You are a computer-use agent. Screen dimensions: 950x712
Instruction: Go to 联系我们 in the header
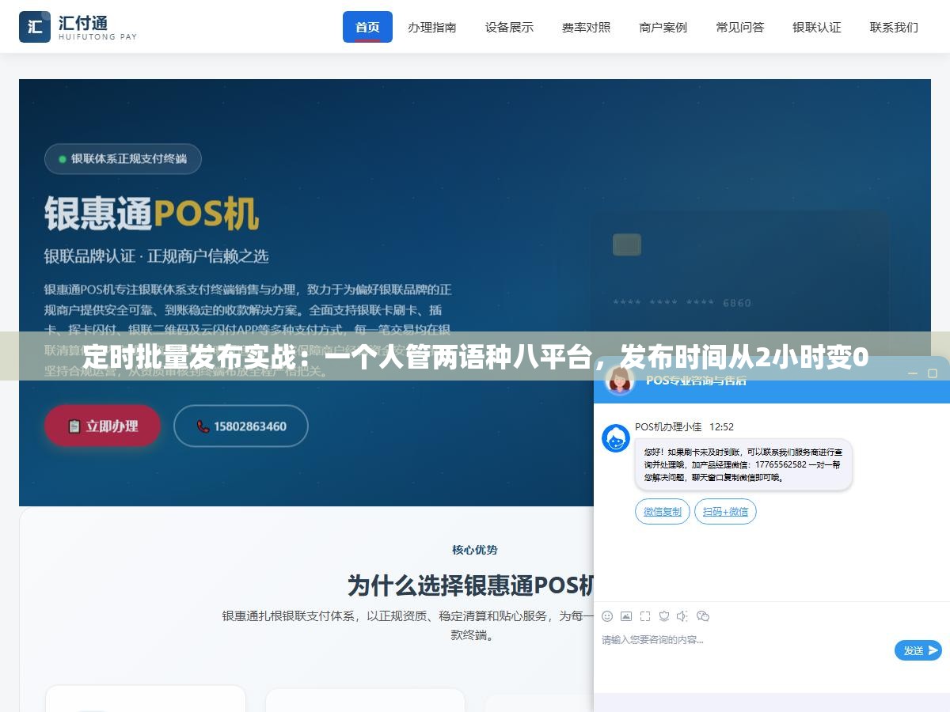coord(894,27)
